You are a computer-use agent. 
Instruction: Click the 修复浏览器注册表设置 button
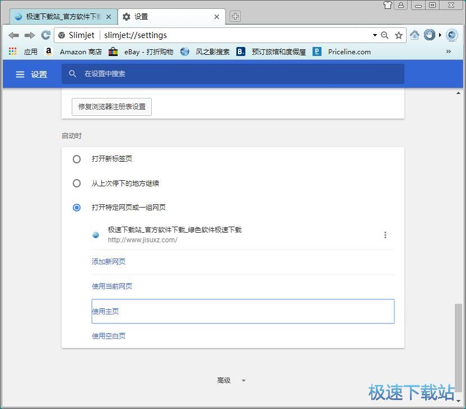(x=112, y=106)
